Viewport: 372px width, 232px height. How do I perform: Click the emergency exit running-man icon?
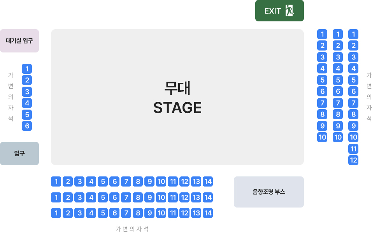click(289, 11)
